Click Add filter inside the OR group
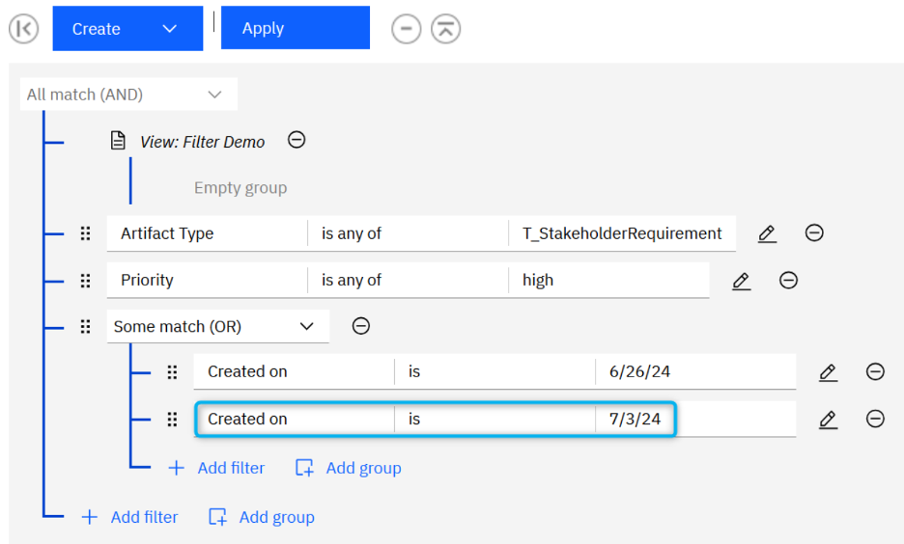This screenshot has width=904, height=544. pos(216,468)
